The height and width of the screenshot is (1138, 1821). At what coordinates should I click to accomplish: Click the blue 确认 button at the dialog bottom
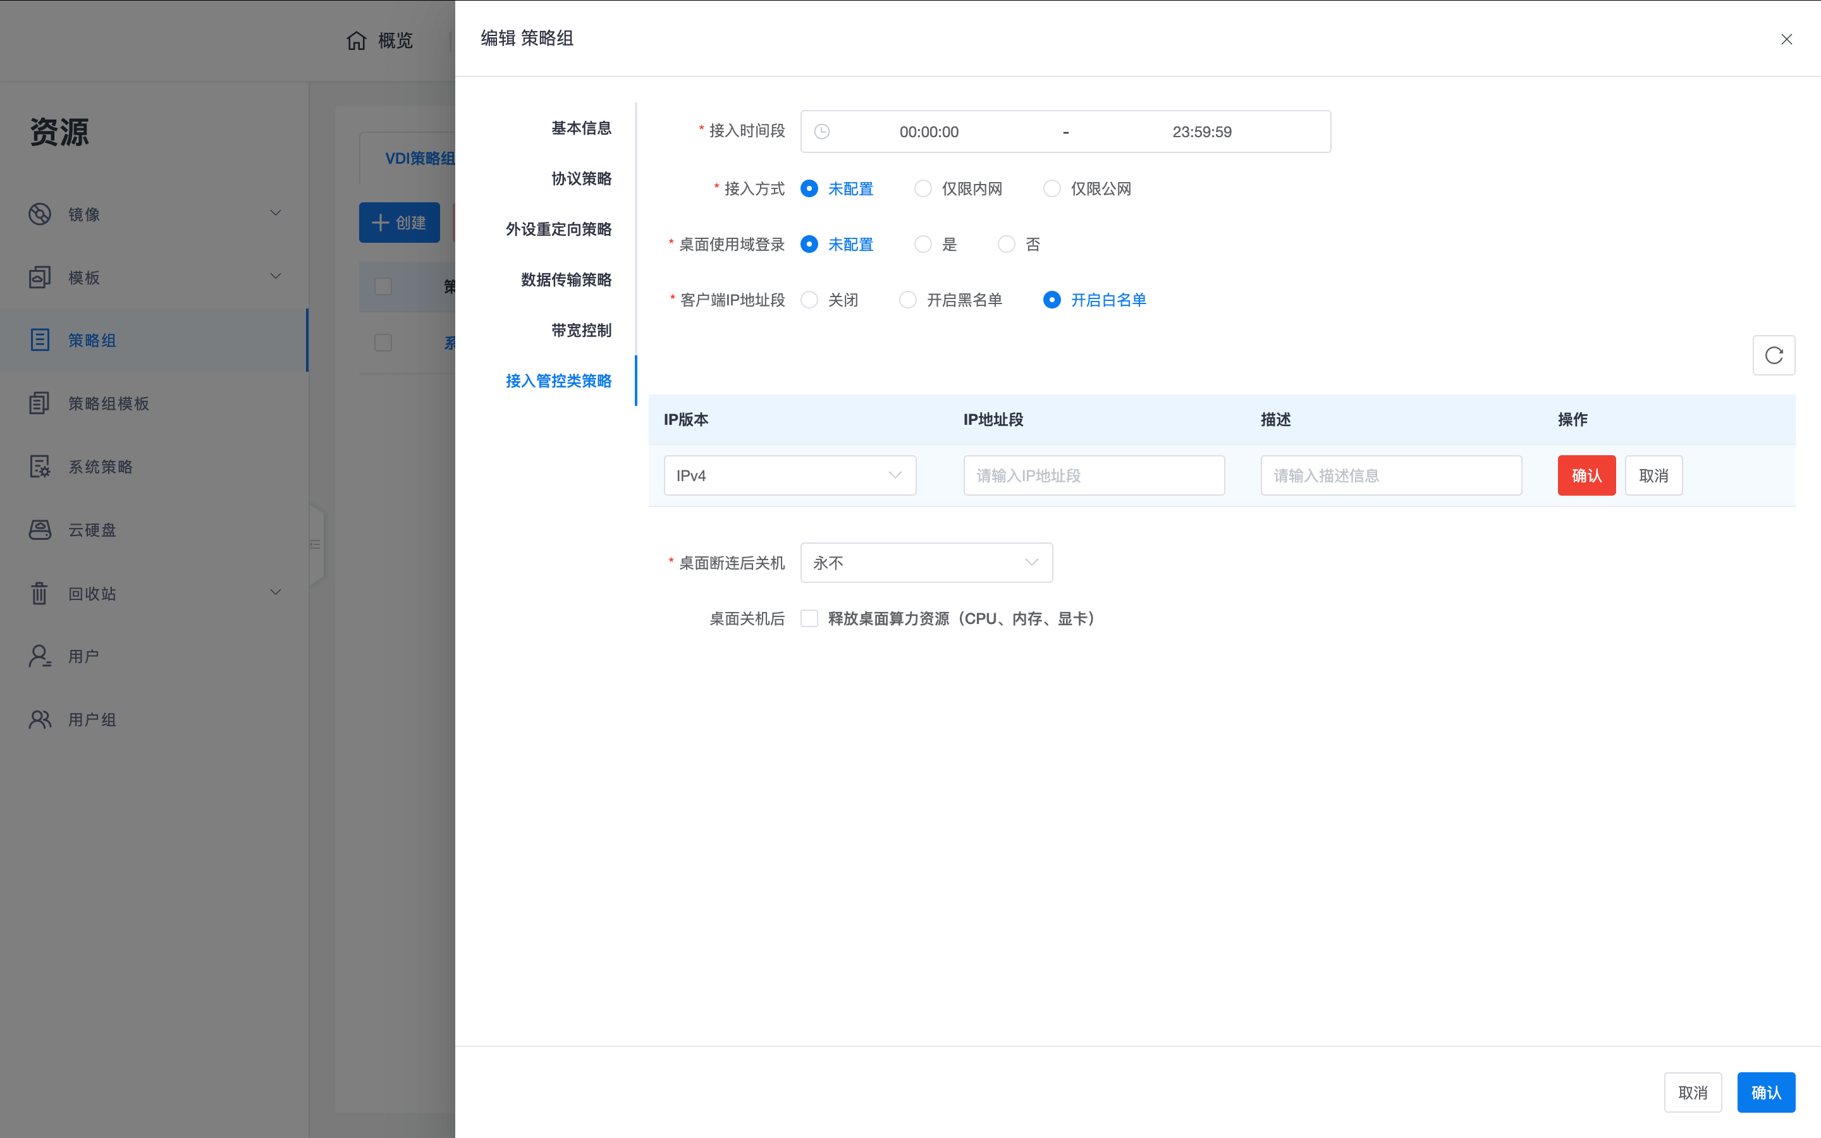1765,1092
